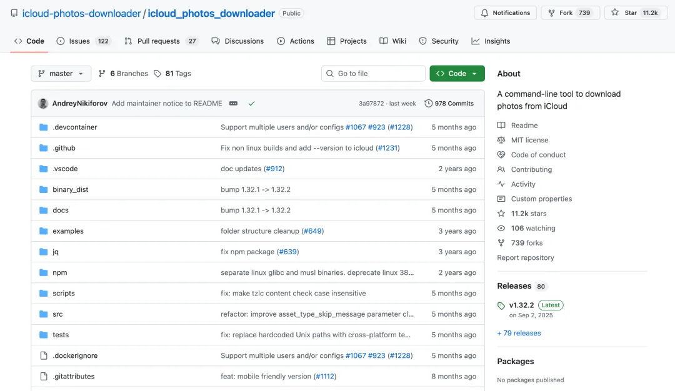This screenshot has width=675, height=391.
Task: Click the commit message ellipsis icon
Action: [x=233, y=104]
